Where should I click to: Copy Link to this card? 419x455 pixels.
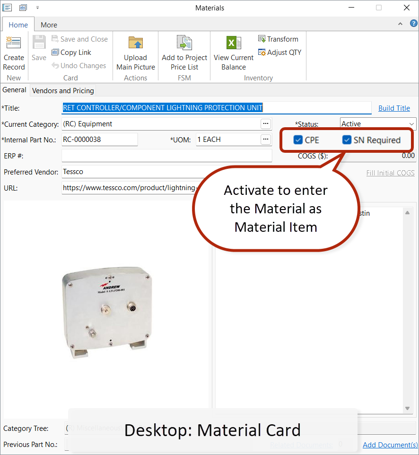[x=71, y=52]
